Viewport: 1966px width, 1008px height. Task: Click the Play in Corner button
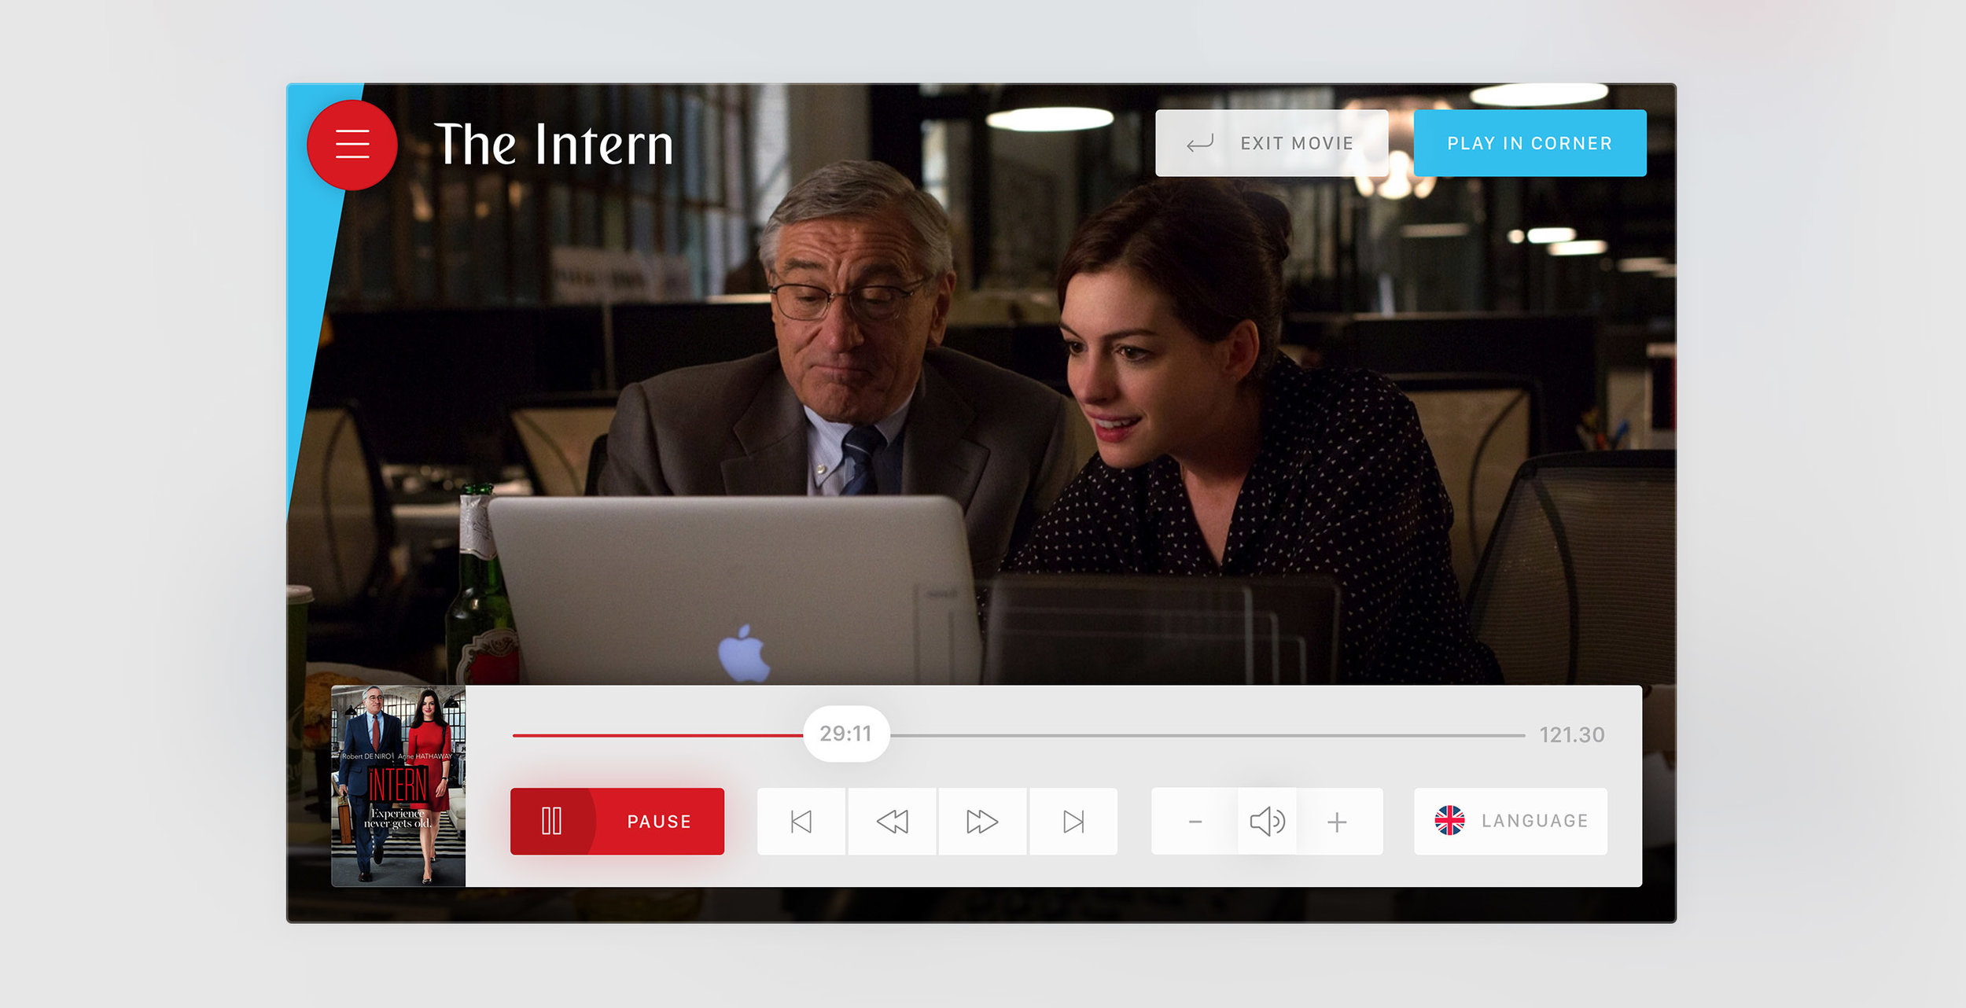point(1530,143)
